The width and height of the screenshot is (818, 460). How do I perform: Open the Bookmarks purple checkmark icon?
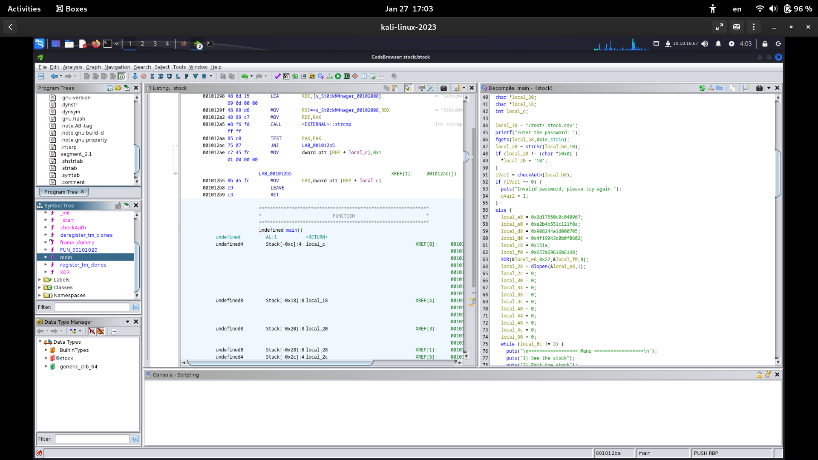[x=277, y=76]
